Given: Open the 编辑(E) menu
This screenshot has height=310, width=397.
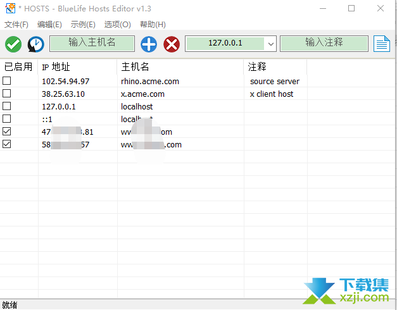Looking at the screenshot, I should click(49, 25).
